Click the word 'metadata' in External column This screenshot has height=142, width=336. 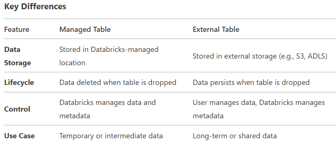pos(208,116)
